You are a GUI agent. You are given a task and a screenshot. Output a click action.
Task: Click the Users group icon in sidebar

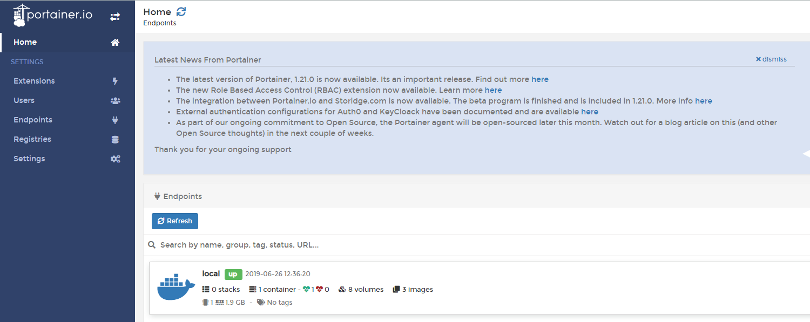point(115,100)
